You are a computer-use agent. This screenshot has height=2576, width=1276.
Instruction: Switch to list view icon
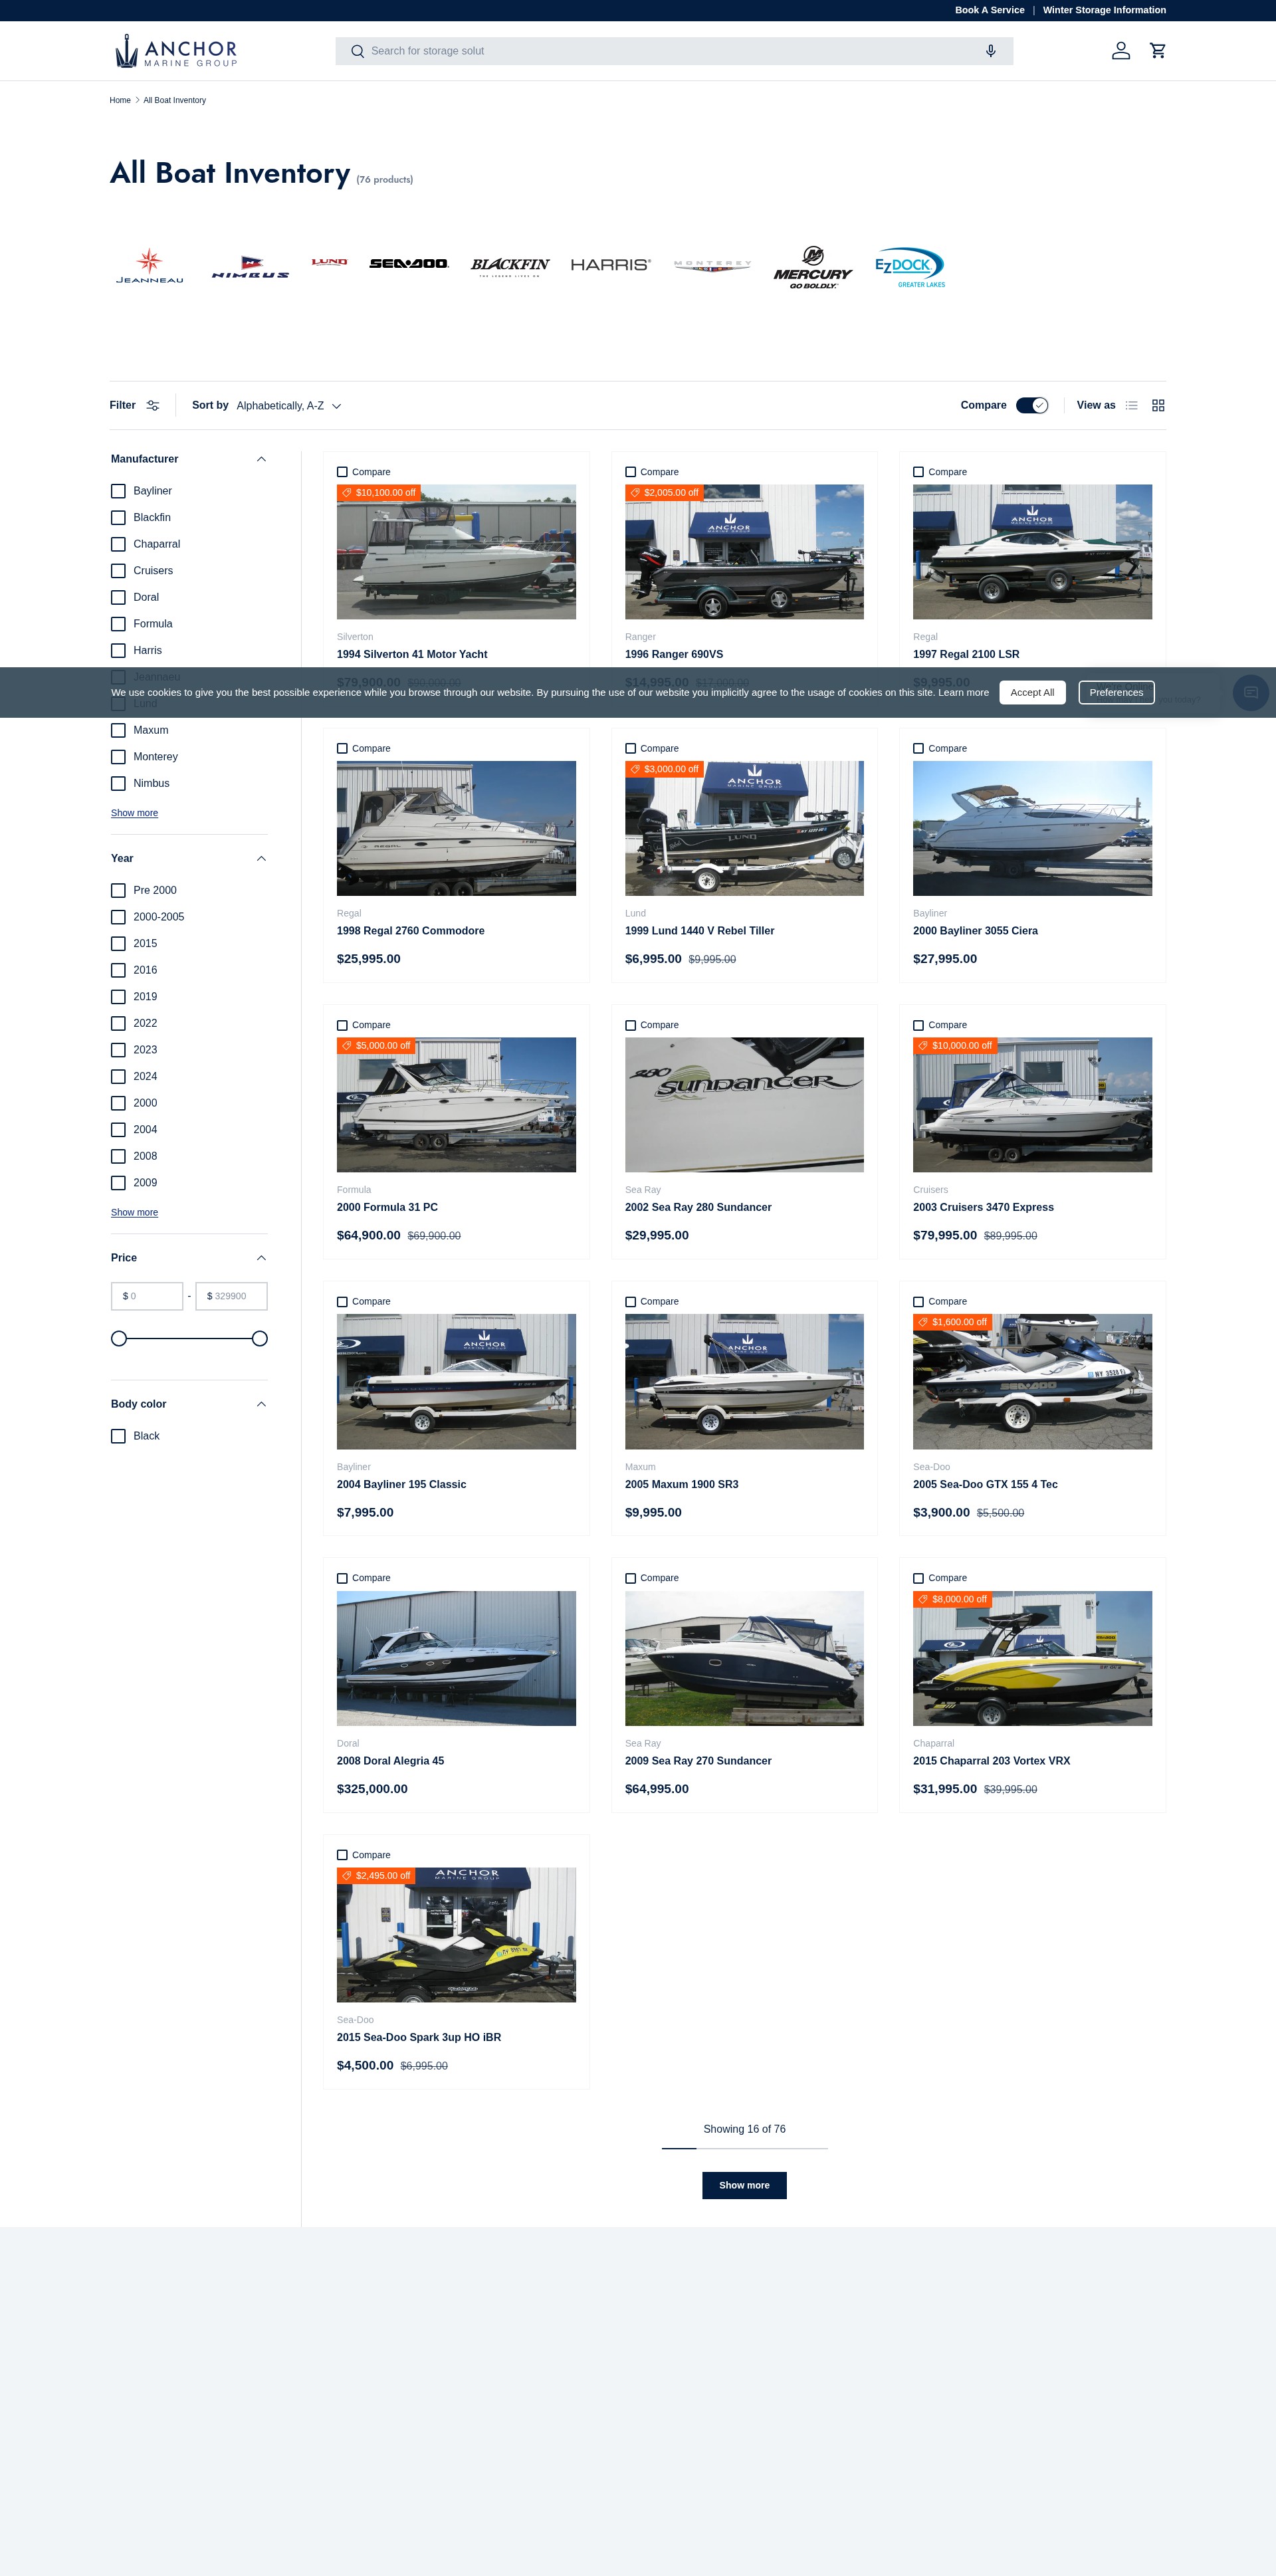coord(1131,406)
